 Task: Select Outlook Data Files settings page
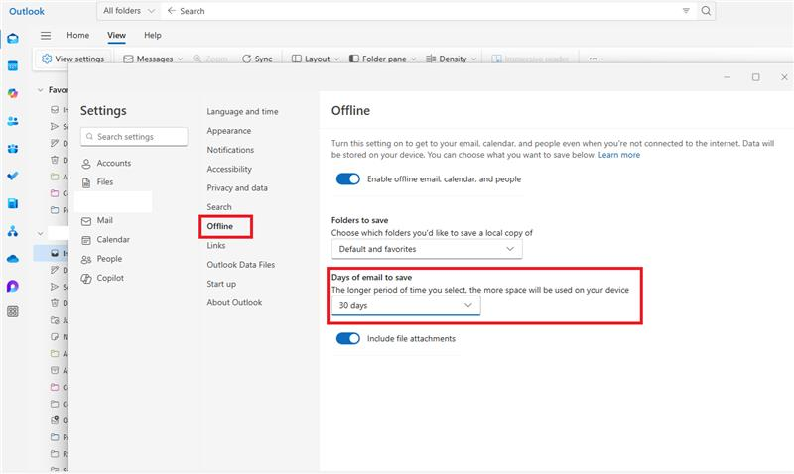pyautogui.click(x=240, y=265)
